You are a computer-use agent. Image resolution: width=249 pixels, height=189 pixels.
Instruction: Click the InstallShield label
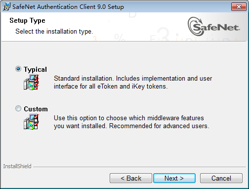[17, 166]
